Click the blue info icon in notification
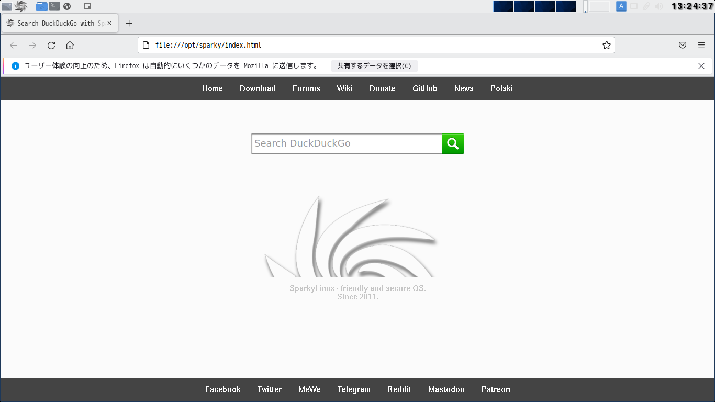Image resolution: width=715 pixels, height=402 pixels. (15, 66)
